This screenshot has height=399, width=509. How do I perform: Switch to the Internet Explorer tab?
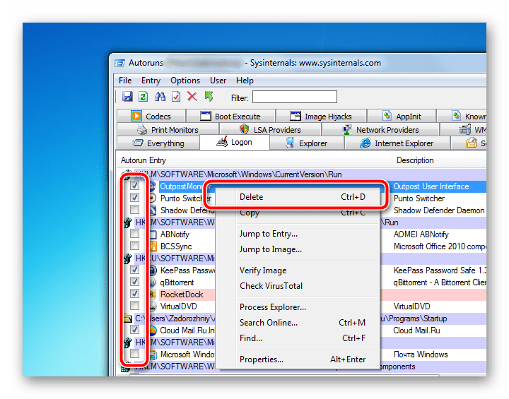tap(397, 143)
